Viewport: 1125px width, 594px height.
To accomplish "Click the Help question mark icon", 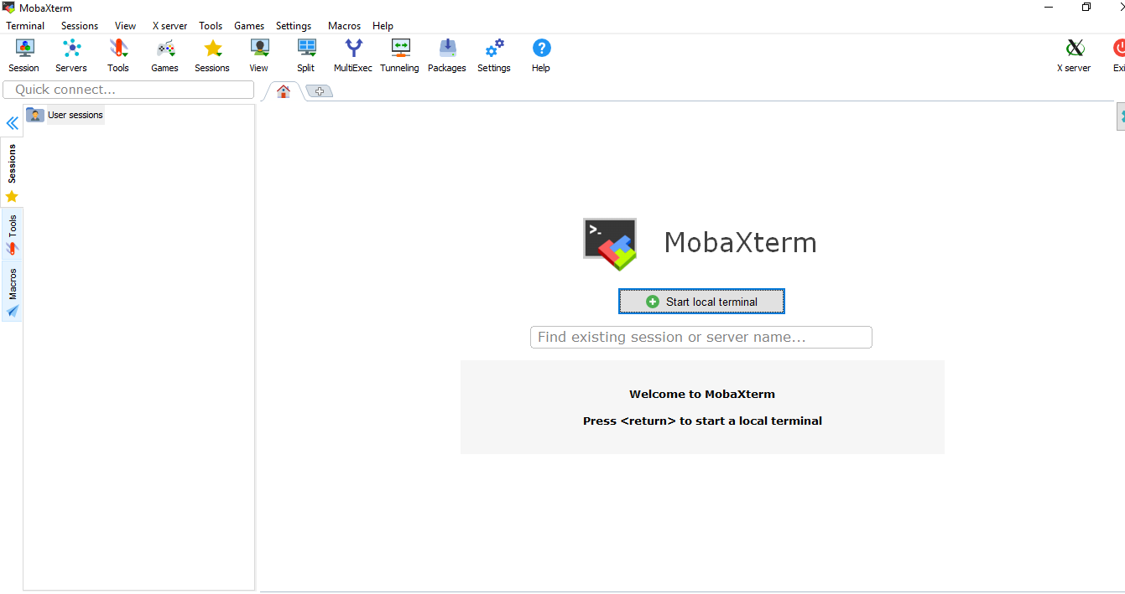I will (x=541, y=55).
